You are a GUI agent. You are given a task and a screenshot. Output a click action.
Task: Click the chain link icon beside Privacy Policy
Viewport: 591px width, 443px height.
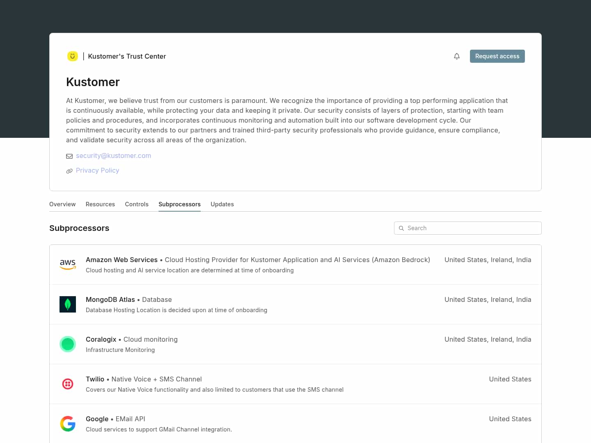[69, 171]
